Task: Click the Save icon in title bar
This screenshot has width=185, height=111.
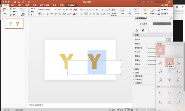Action: (19, 2)
